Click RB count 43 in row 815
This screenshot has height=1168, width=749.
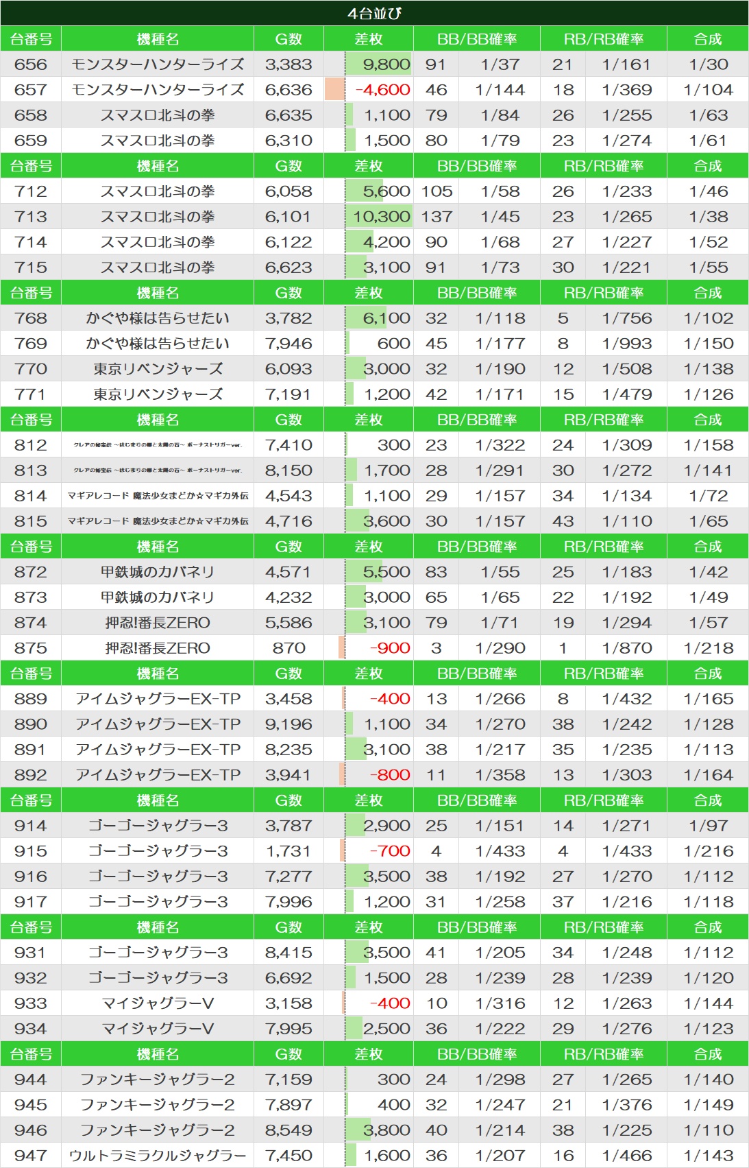[x=563, y=521]
